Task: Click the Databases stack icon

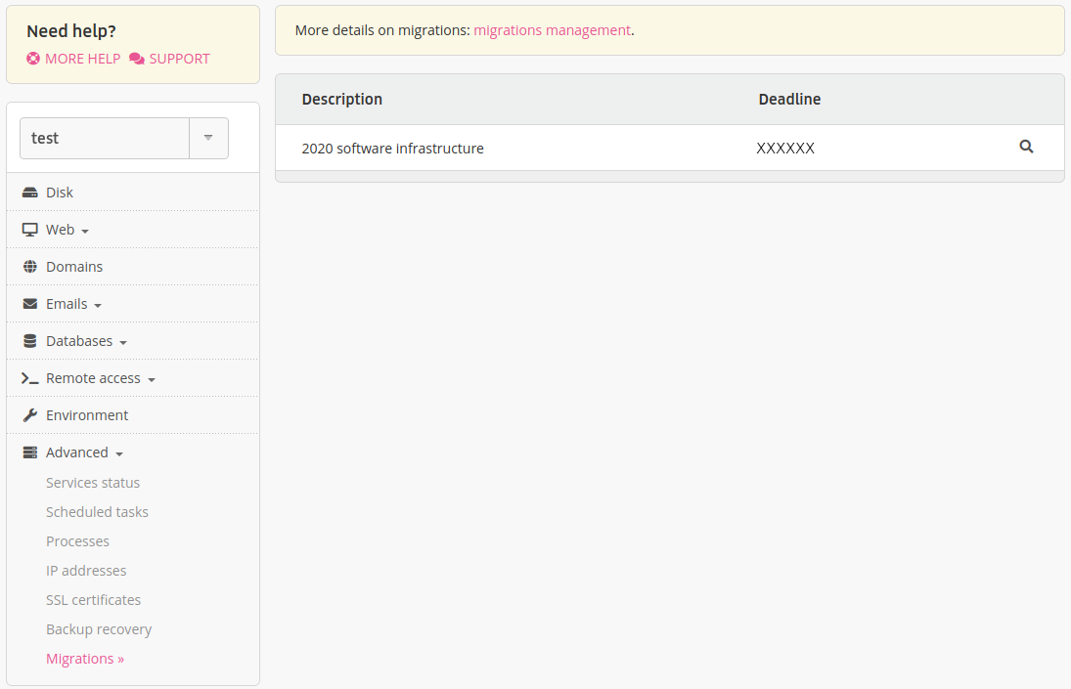Action: (x=29, y=340)
